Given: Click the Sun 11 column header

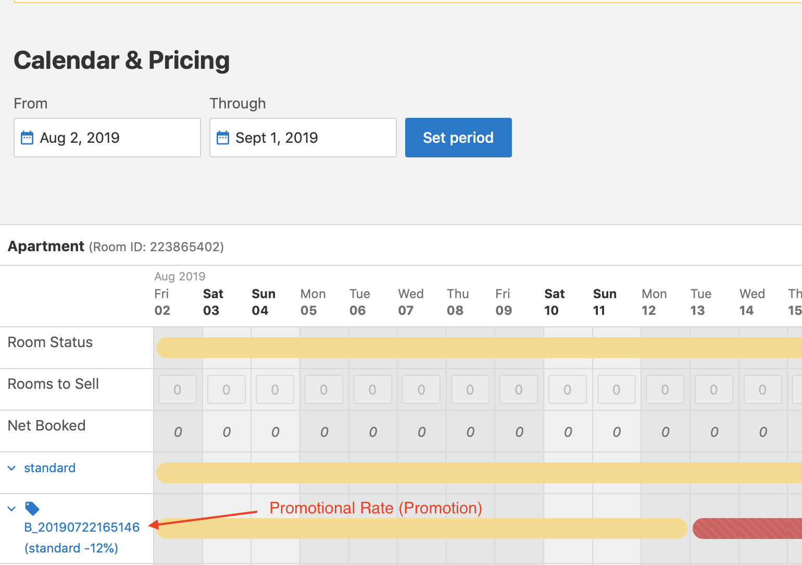Looking at the screenshot, I should 605,302.
